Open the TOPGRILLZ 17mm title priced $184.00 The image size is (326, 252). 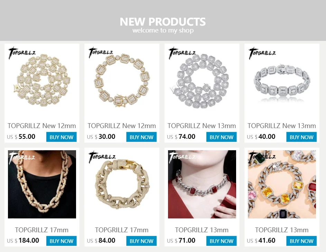point(42,230)
